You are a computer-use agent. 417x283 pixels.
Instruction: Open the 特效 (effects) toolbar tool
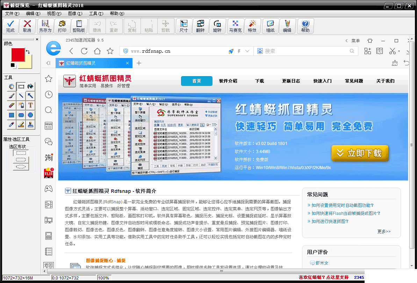click(252, 26)
